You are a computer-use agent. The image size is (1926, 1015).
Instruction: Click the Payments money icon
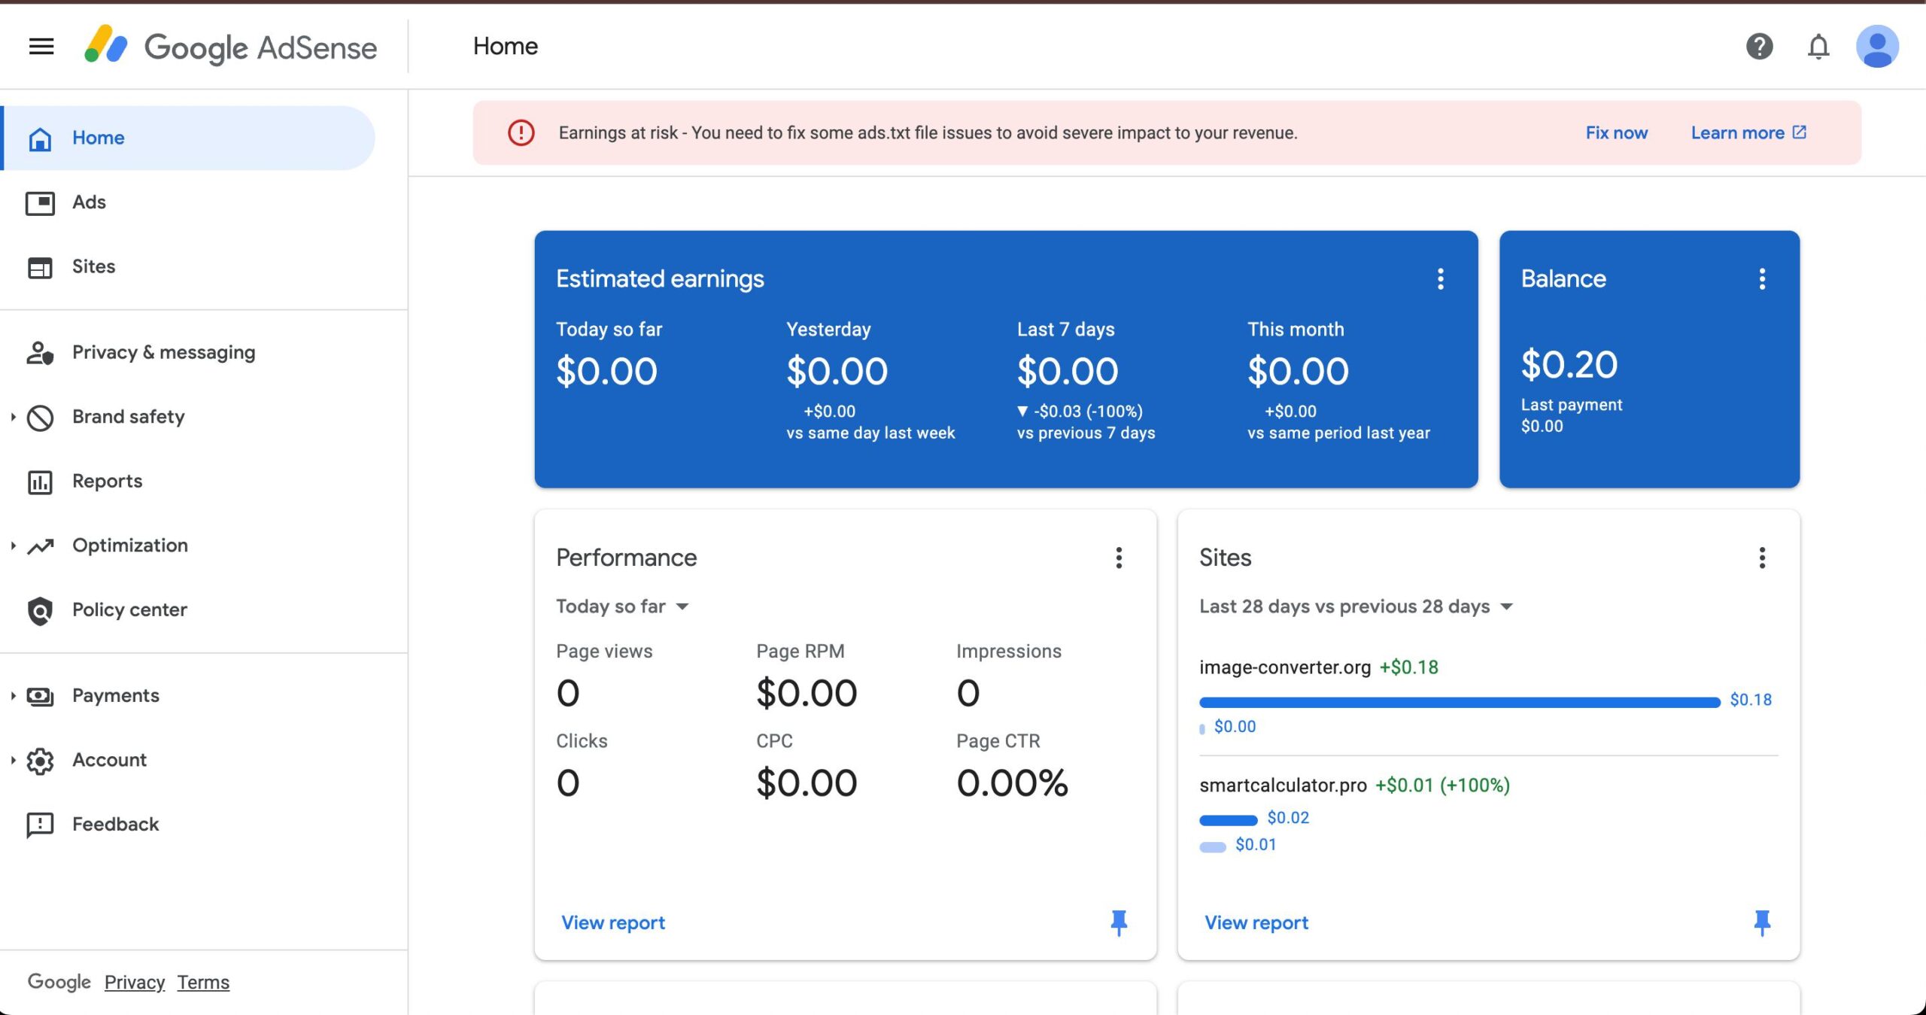40,696
